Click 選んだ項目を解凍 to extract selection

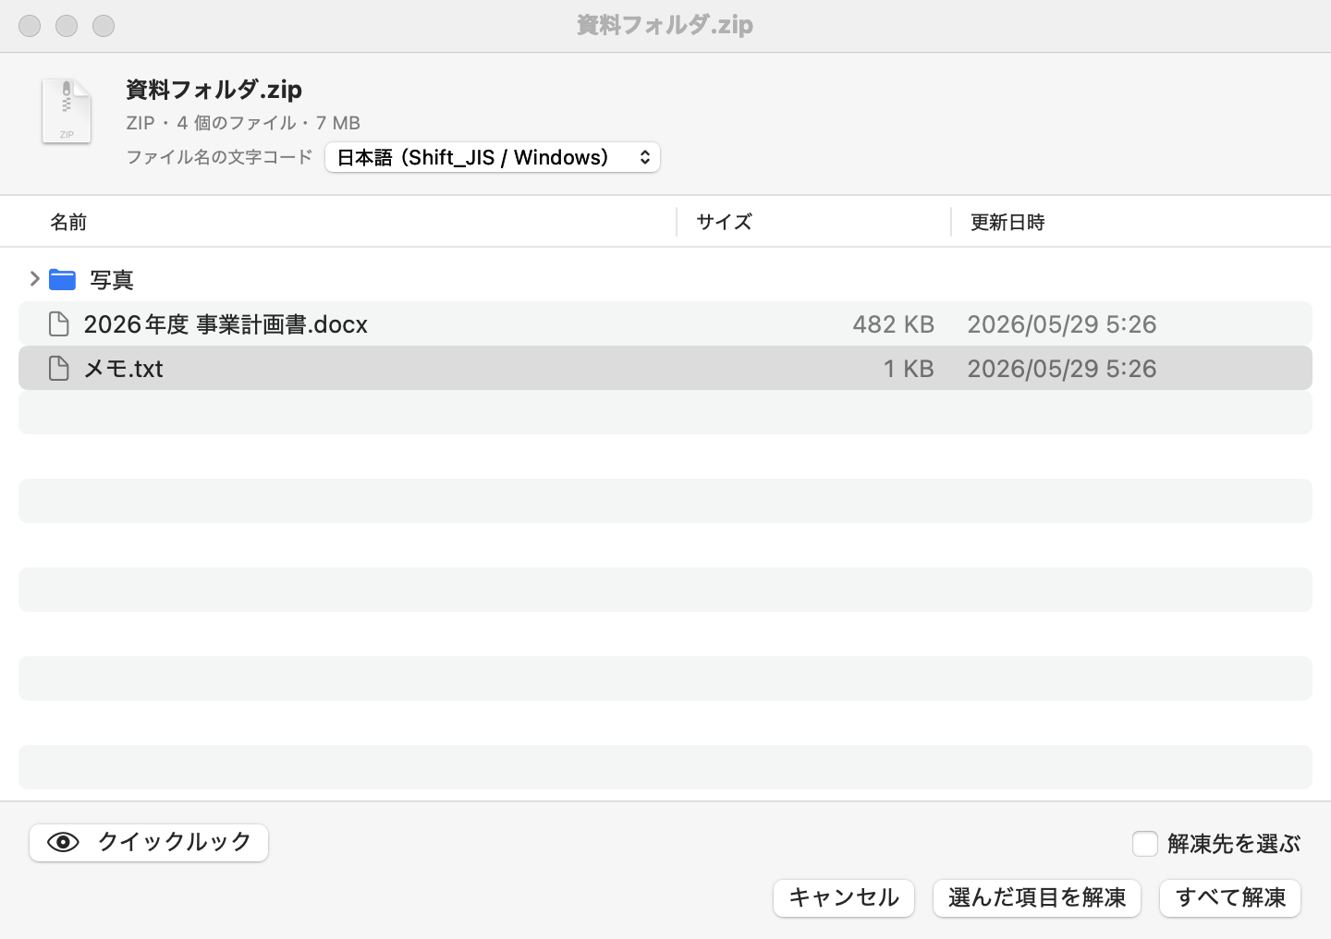pyautogui.click(x=1037, y=897)
